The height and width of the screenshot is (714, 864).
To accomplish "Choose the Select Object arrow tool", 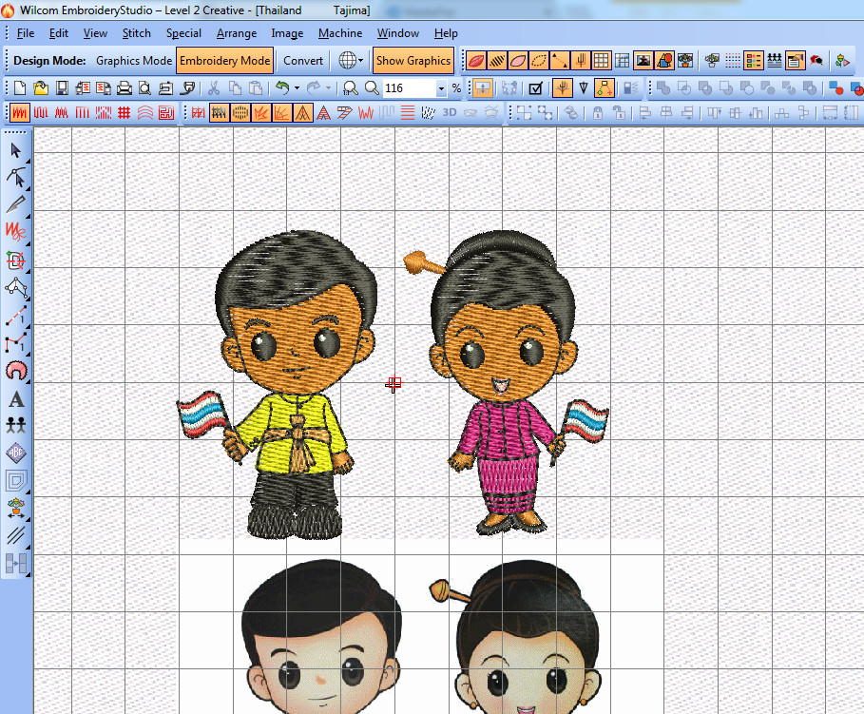I will coord(15,150).
